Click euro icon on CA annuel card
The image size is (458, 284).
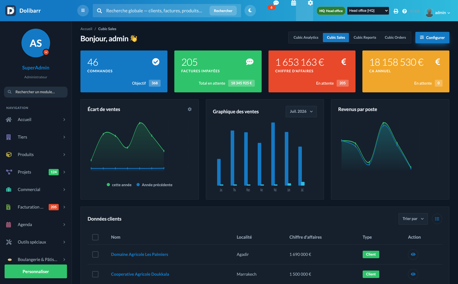pyautogui.click(x=437, y=62)
